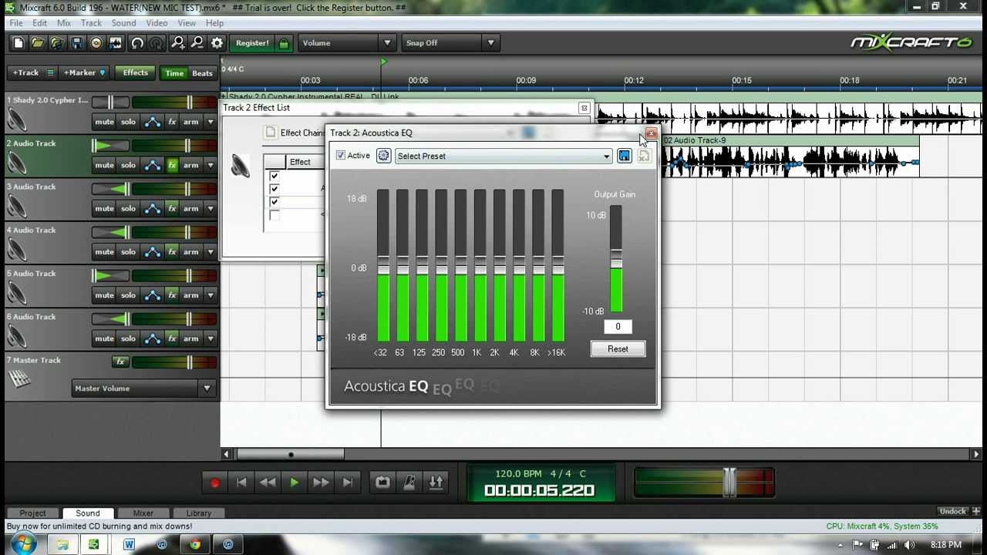Open the Help menu

click(214, 23)
